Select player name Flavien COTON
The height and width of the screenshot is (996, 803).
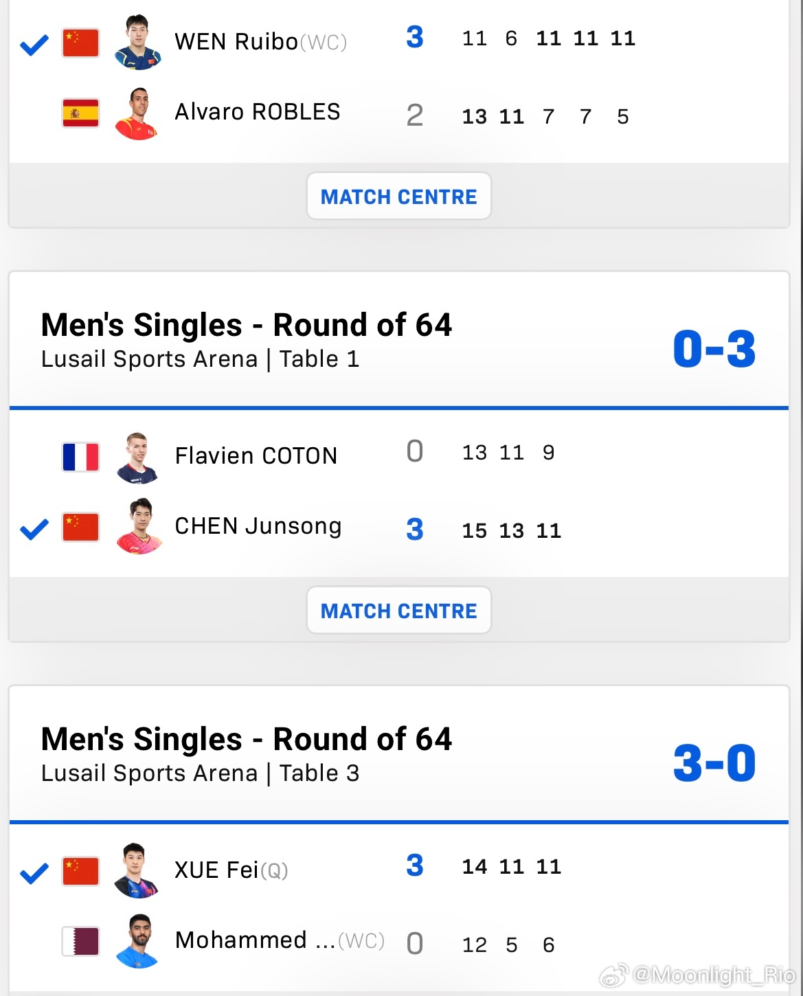[x=256, y=456]
